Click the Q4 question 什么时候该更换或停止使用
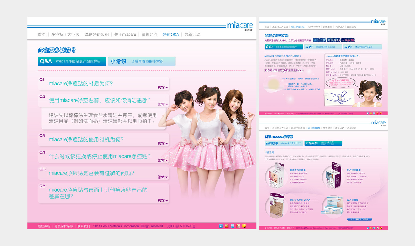415x246 pixels. [x=100, y=156]
